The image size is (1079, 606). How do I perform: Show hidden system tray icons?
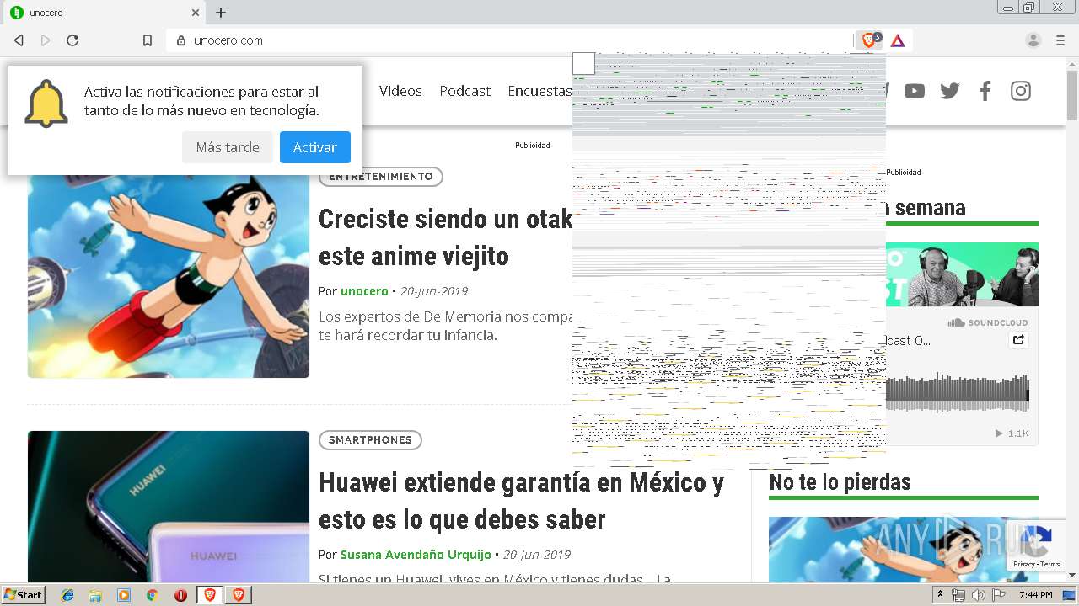940,595
